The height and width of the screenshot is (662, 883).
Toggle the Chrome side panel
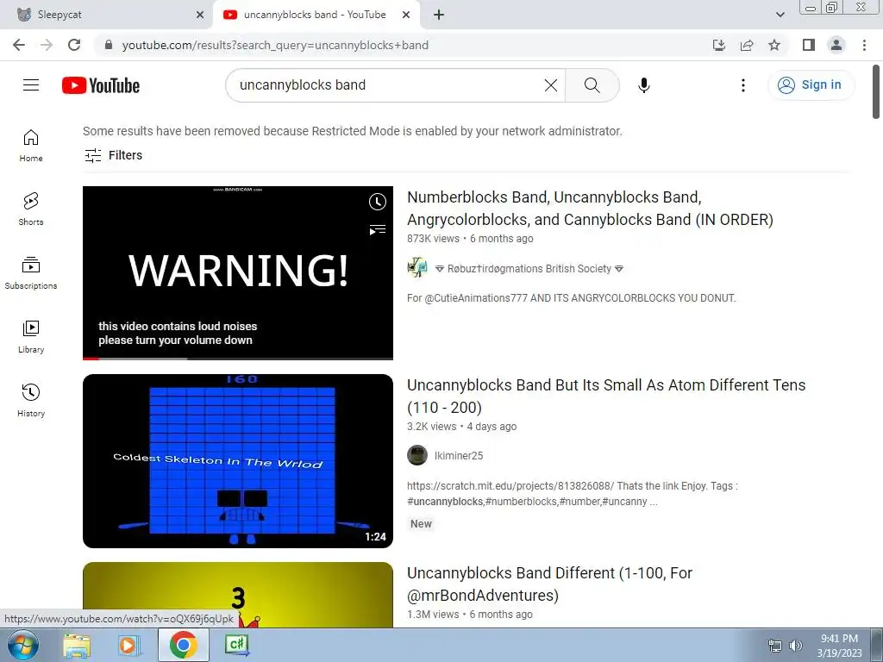[x=809, y=45]
